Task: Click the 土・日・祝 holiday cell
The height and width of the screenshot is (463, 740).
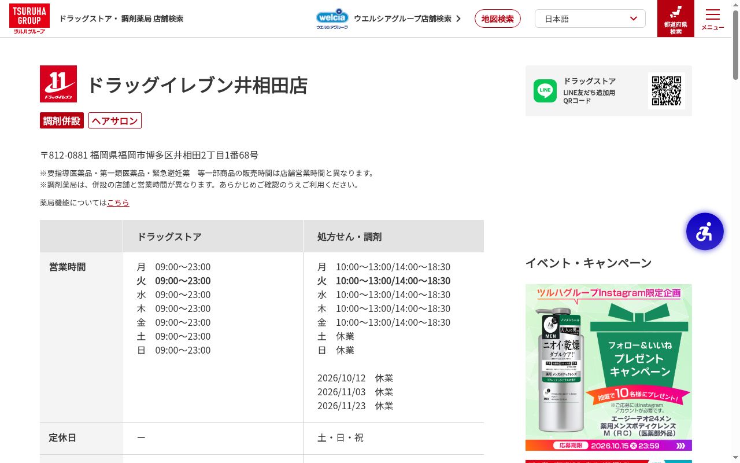Action: tap(341, 438)
